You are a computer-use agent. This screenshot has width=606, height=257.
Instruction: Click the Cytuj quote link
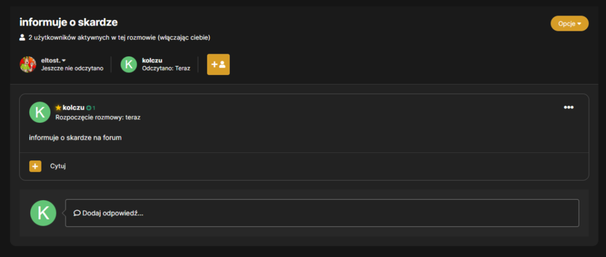[x=58, y=166]
